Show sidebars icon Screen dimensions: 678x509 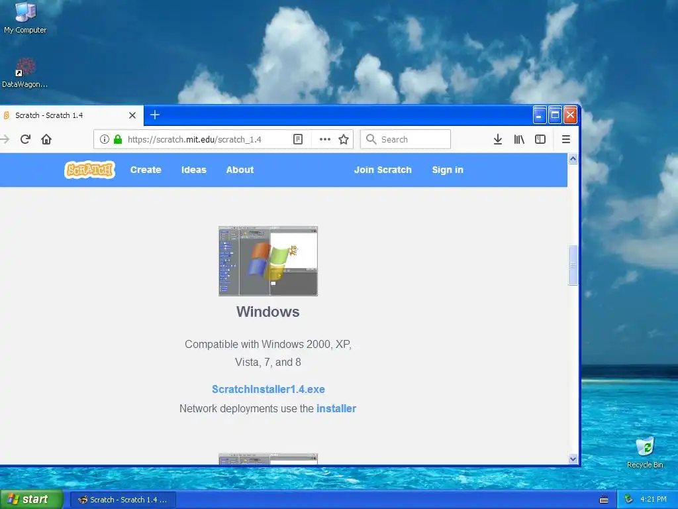point(540,139)
